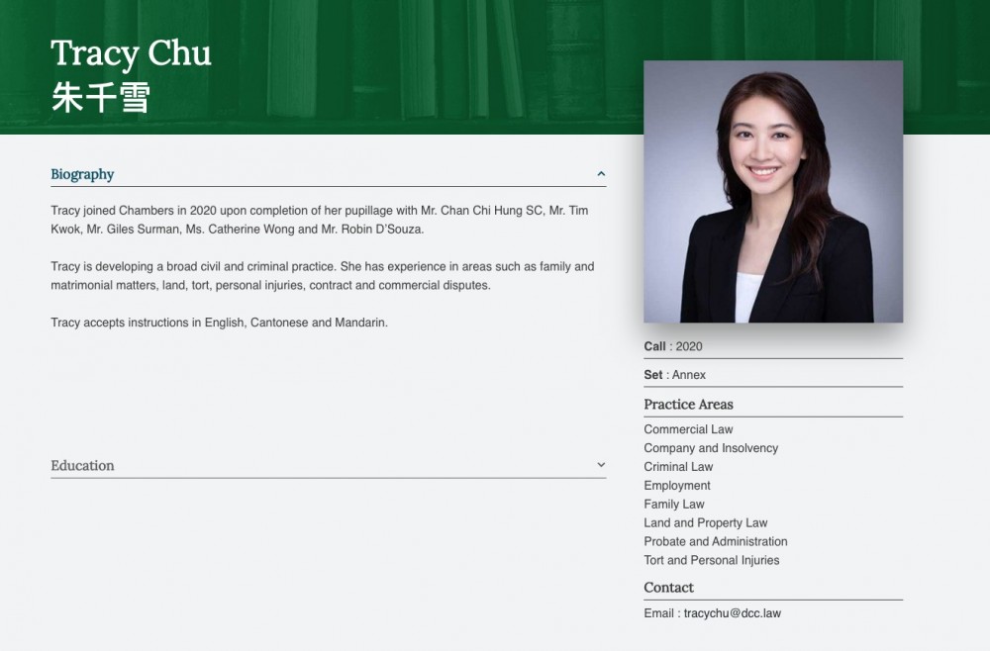Image resolution: width=990 pixels, height=651 pixels.
Task: Select Tort and Personal Injuries
Action: 712,560
